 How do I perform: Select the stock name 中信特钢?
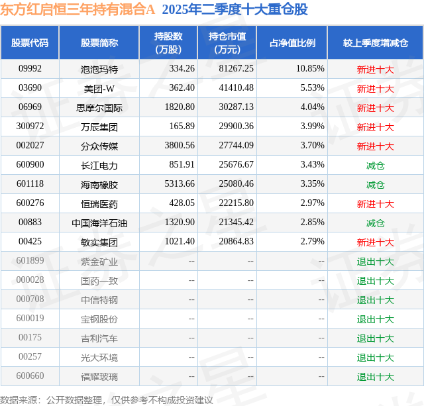pos(99,300)
